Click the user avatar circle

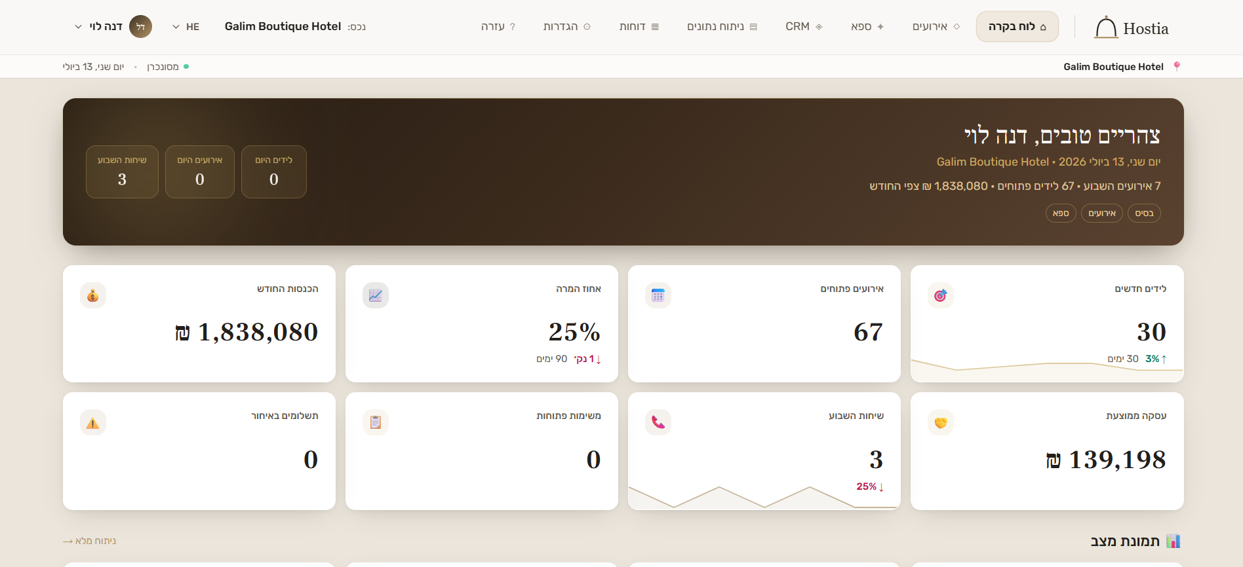click(x=140, y=27)
